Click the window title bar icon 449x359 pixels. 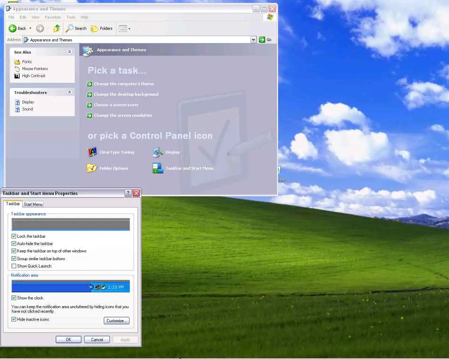click(x=9, y=9)
